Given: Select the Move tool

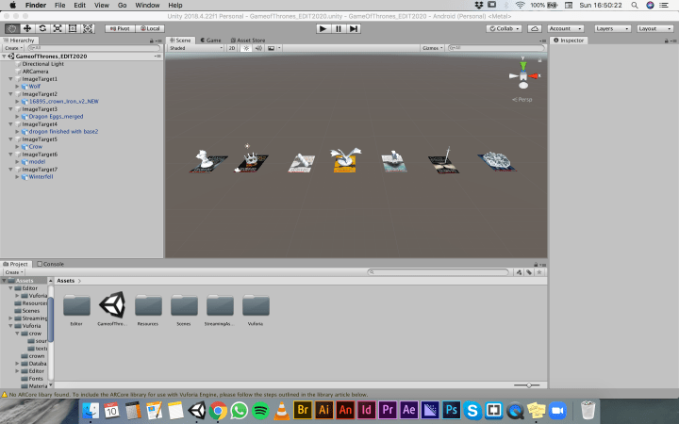Looking at the screenshot, I should click(27, 28).
